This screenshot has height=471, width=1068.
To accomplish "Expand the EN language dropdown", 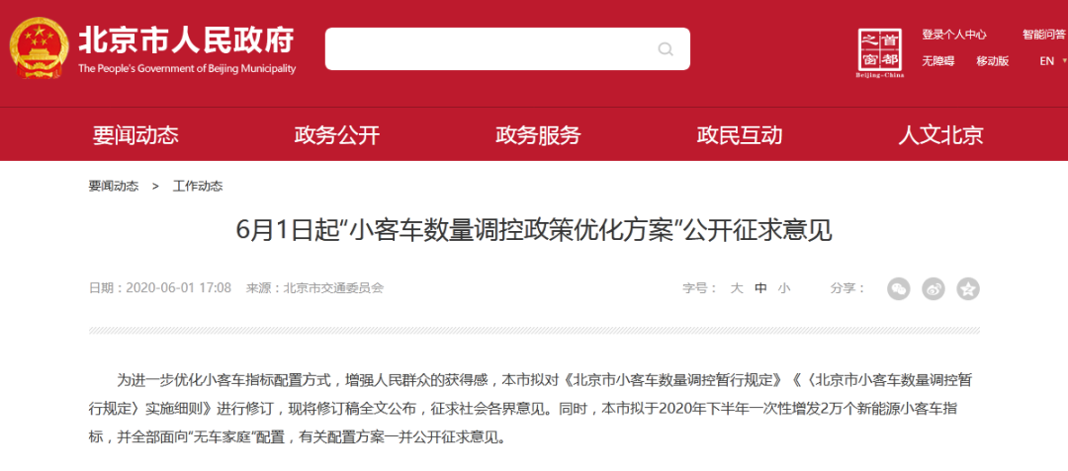I will click(x=1052, y=60).
